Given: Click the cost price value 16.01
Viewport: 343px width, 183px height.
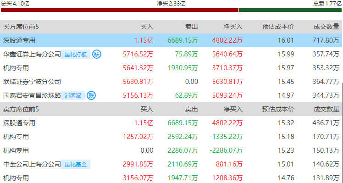Looking at the screenshot, I should pyautogui.click(x=286, y=40).
